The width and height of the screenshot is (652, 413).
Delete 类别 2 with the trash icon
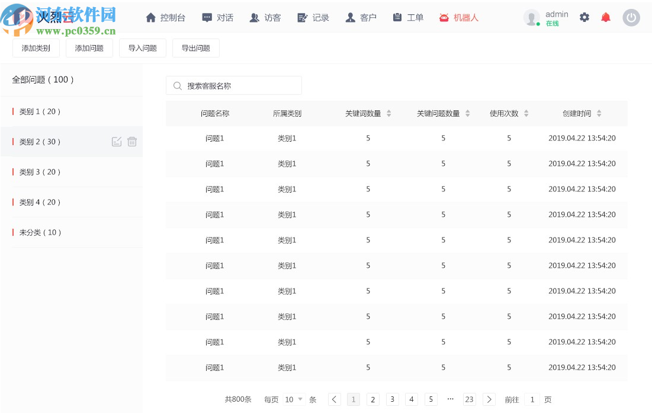click(x=132, y=142)
